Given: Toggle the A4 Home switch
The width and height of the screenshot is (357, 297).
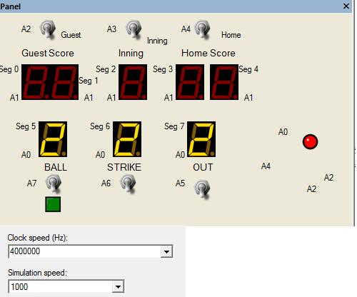Looking at the screenshot, I should (203, 29).
